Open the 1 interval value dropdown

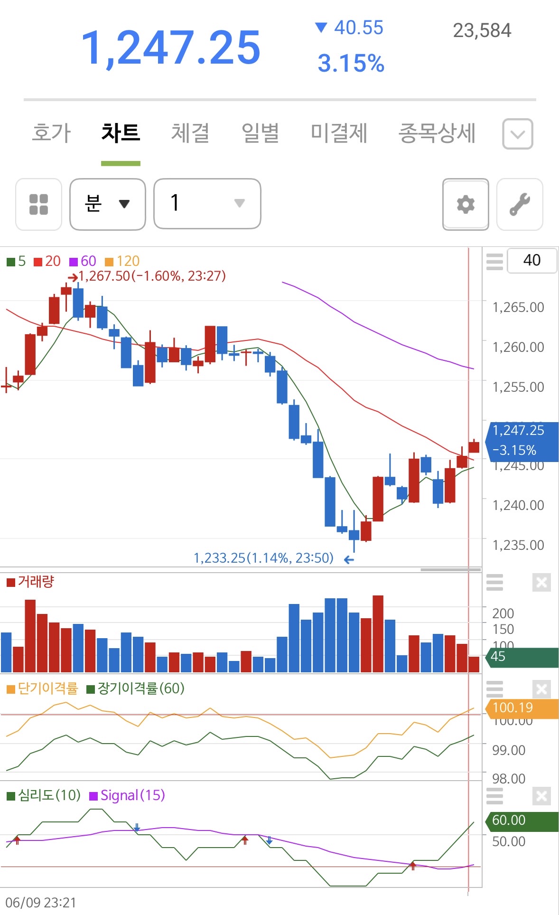pyautogui.click(x=207, y=204)
